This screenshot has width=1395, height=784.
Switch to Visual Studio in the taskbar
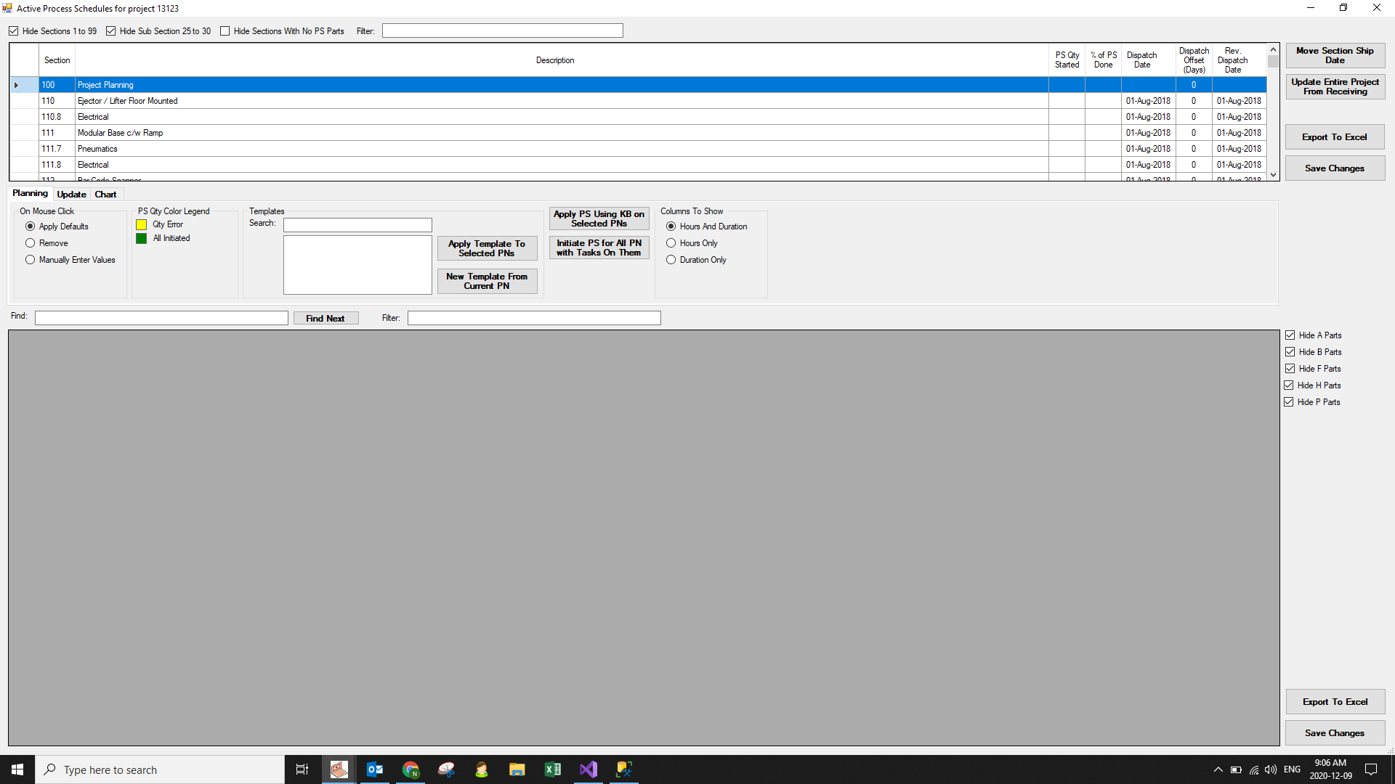[x=588, y=769]
